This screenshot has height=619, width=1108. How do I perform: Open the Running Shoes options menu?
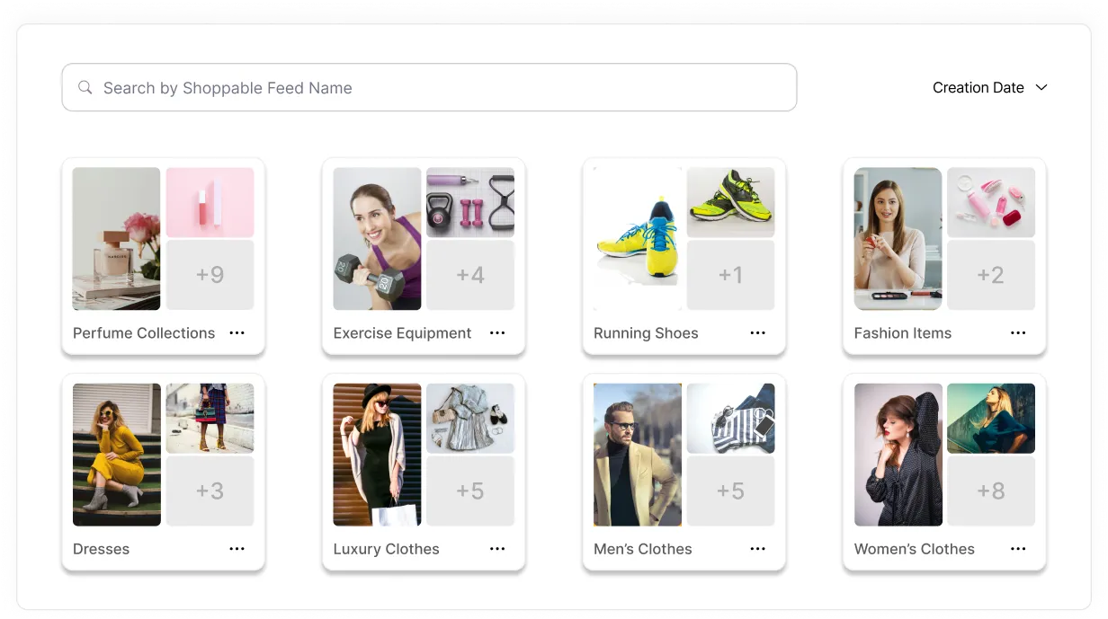point(757,332)
